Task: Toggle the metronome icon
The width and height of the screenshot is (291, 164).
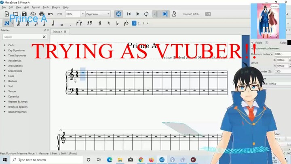Action: click(x=174, y=14)
